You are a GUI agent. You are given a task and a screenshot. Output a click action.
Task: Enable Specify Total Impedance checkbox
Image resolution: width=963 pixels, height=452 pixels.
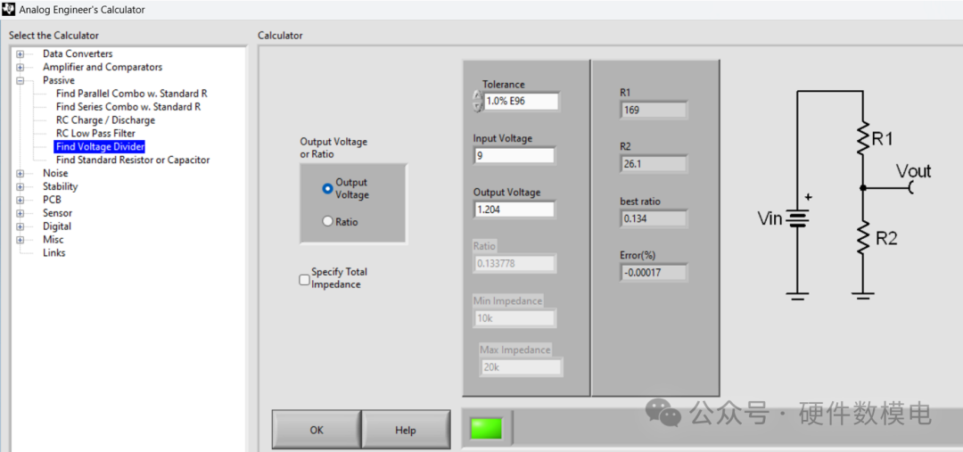(x=305, y=279)
